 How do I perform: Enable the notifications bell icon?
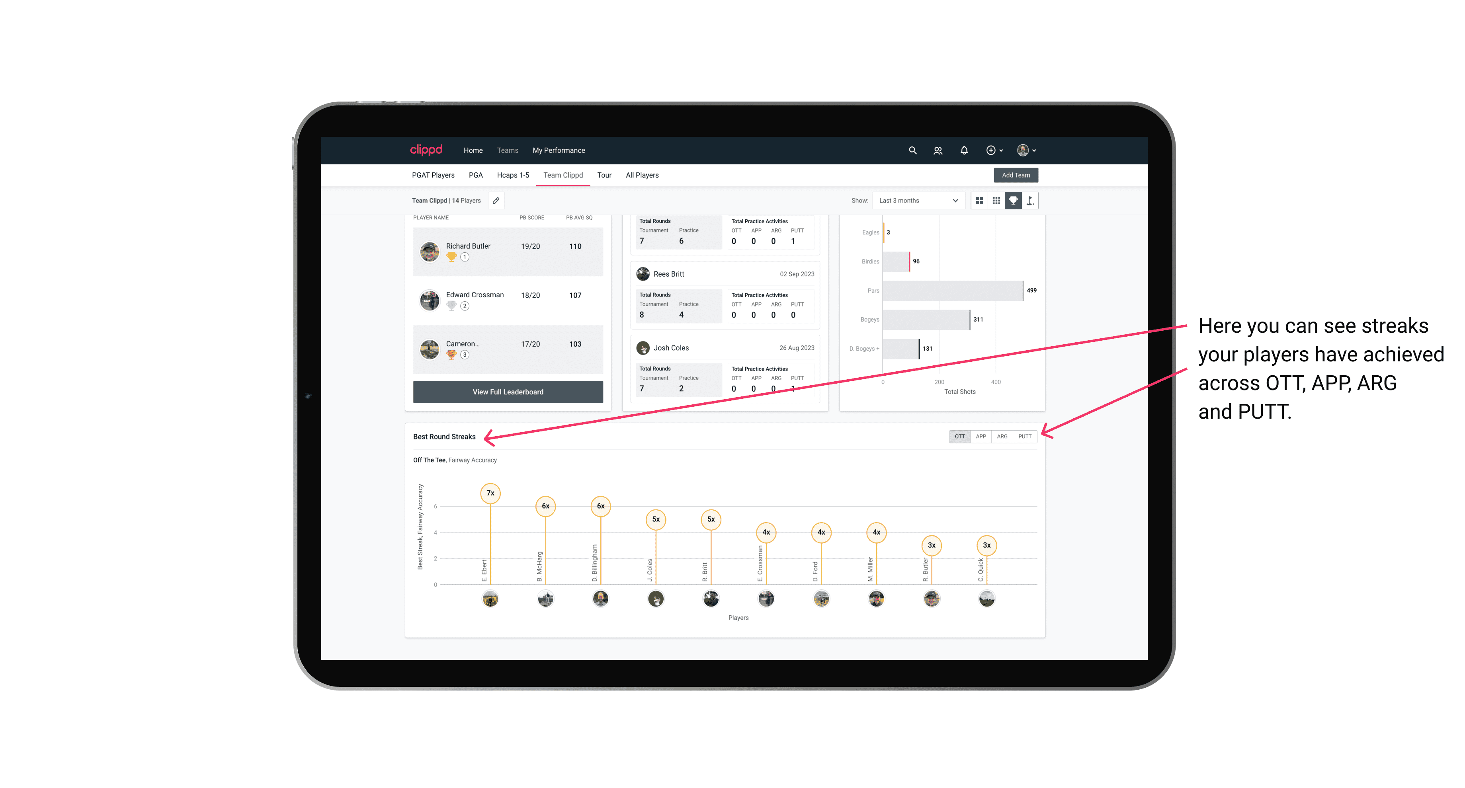(963, 150)
